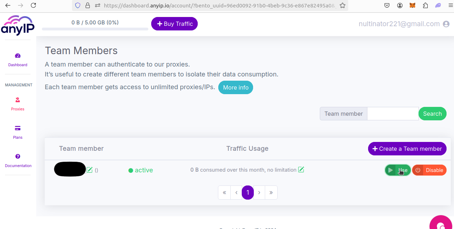Open the Dashboard sidebar icon
Screen dimensions: 454x229
(18, 56)
